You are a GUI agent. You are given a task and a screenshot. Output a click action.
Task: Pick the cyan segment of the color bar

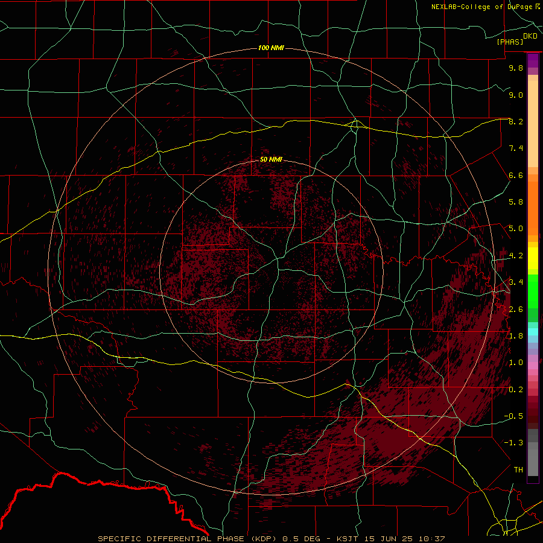[x=533, y=332]
